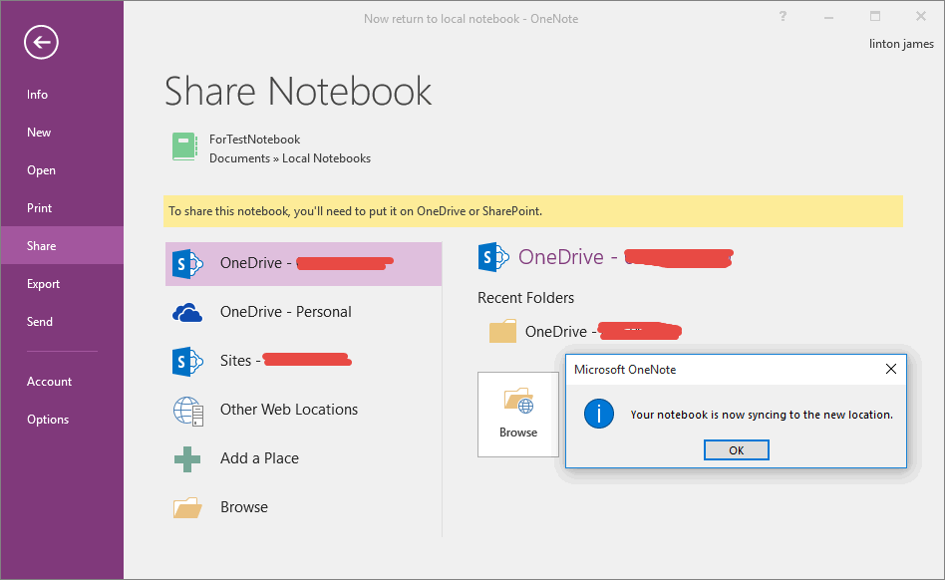Close the OneNote window

921,16
